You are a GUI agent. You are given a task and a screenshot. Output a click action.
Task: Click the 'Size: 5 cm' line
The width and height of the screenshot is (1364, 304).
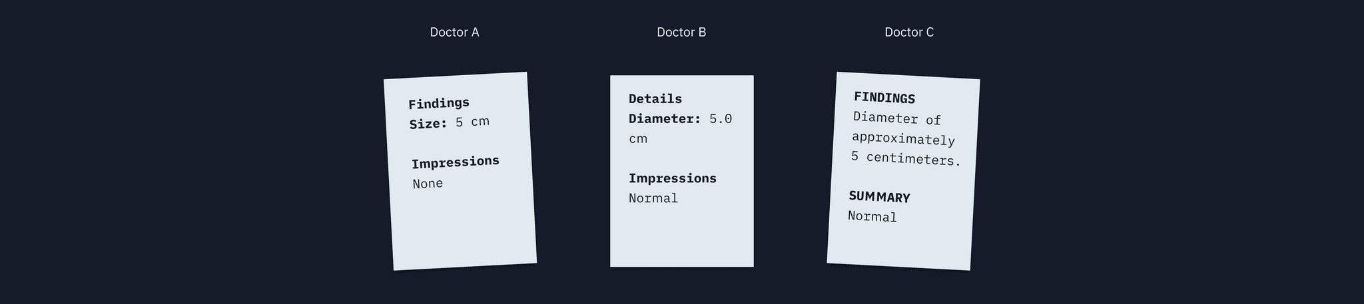[450, 122]
